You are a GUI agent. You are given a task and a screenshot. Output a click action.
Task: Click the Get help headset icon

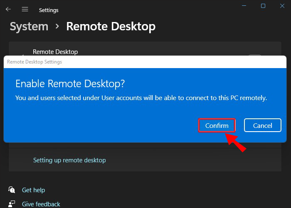(x=12, y=190)
